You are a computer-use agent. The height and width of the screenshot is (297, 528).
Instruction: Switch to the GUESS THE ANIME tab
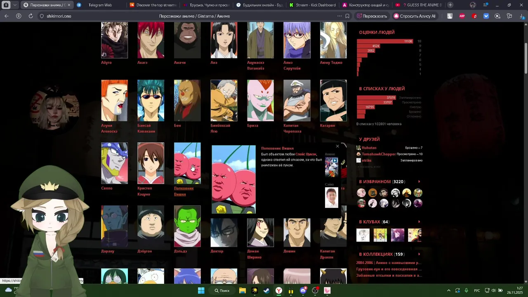pos(419,5)
